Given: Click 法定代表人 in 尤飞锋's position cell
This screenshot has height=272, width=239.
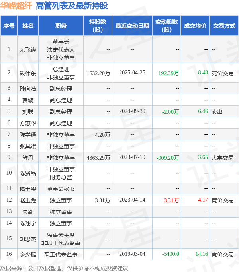Looking at the screenshot, I should (61, 50).
